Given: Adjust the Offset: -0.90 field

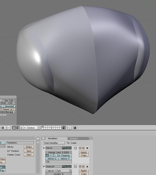Looking at the screenshot, I should 7,103.
